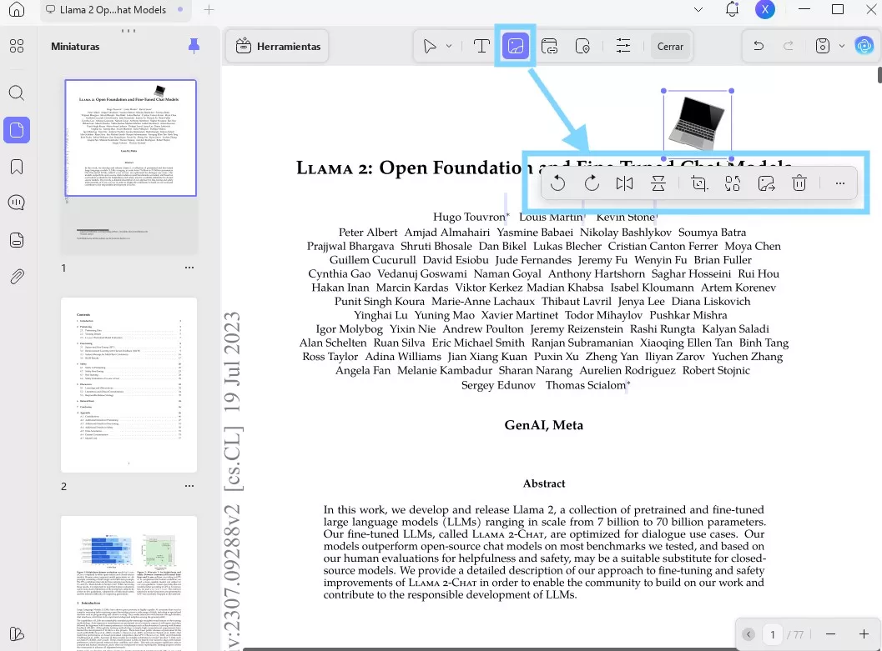
Task: Open the comments panel icon
Action: click(17, 203)
